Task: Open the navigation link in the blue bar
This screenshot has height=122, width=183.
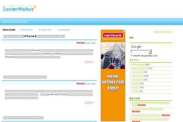Action: click(15, 22)
